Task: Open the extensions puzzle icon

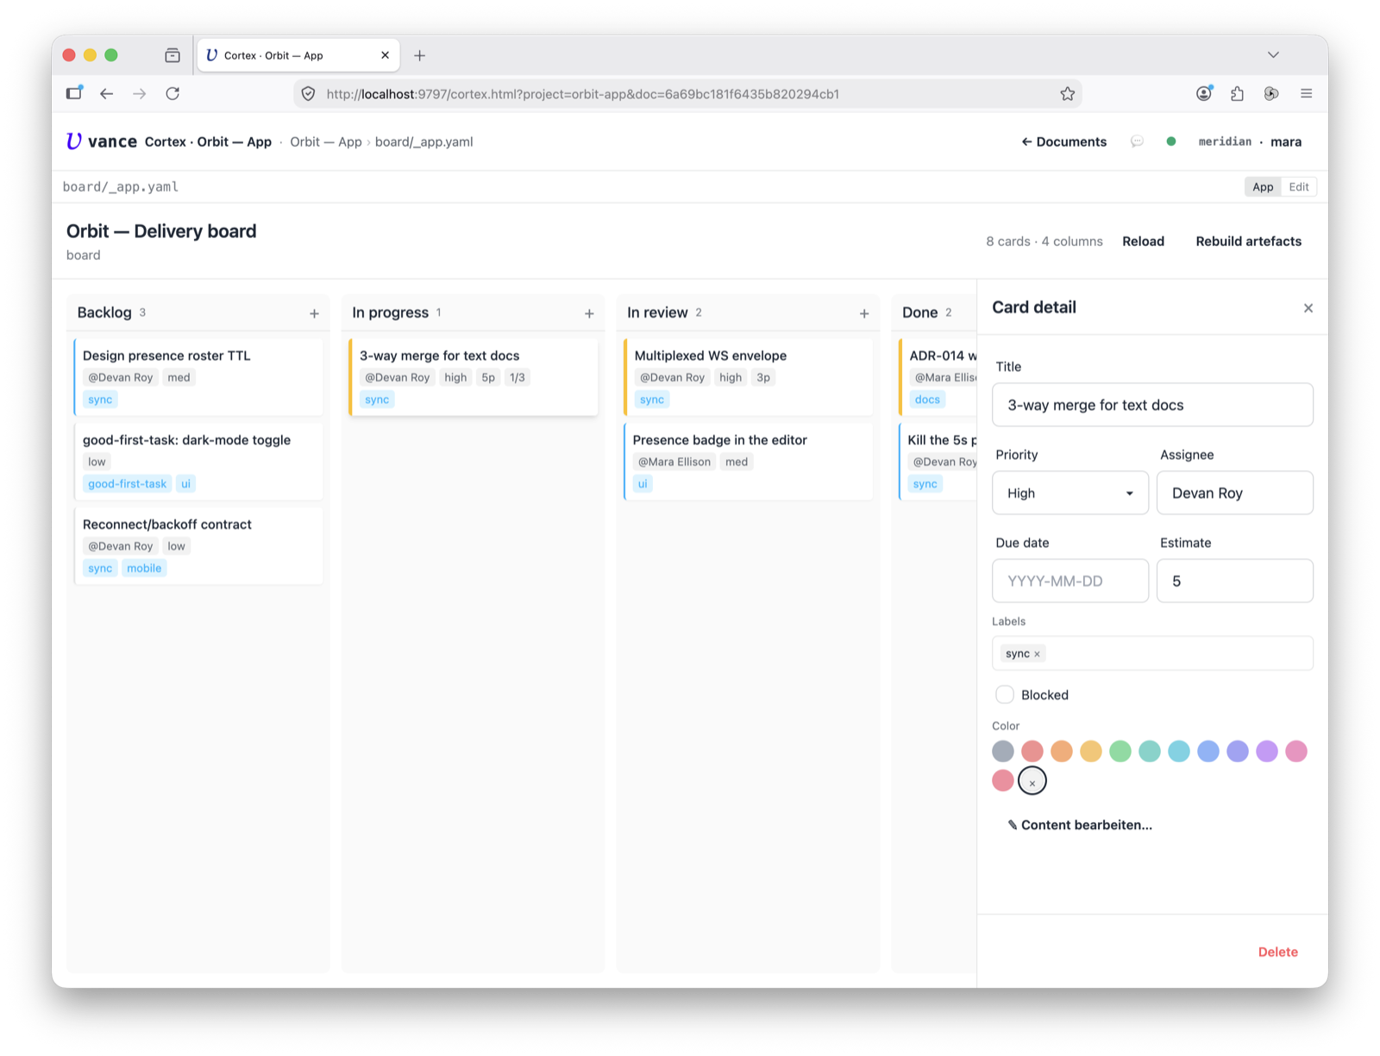Action: coord(1238,93)
